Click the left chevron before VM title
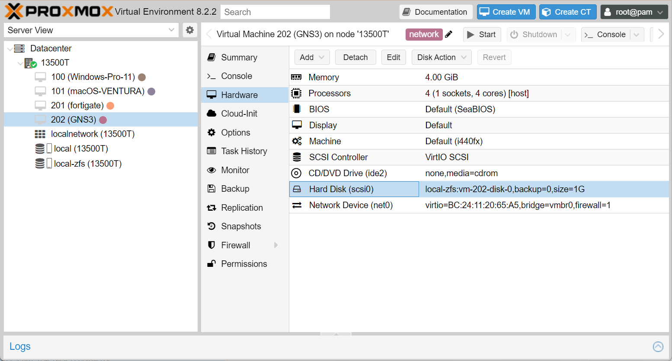 209,34
